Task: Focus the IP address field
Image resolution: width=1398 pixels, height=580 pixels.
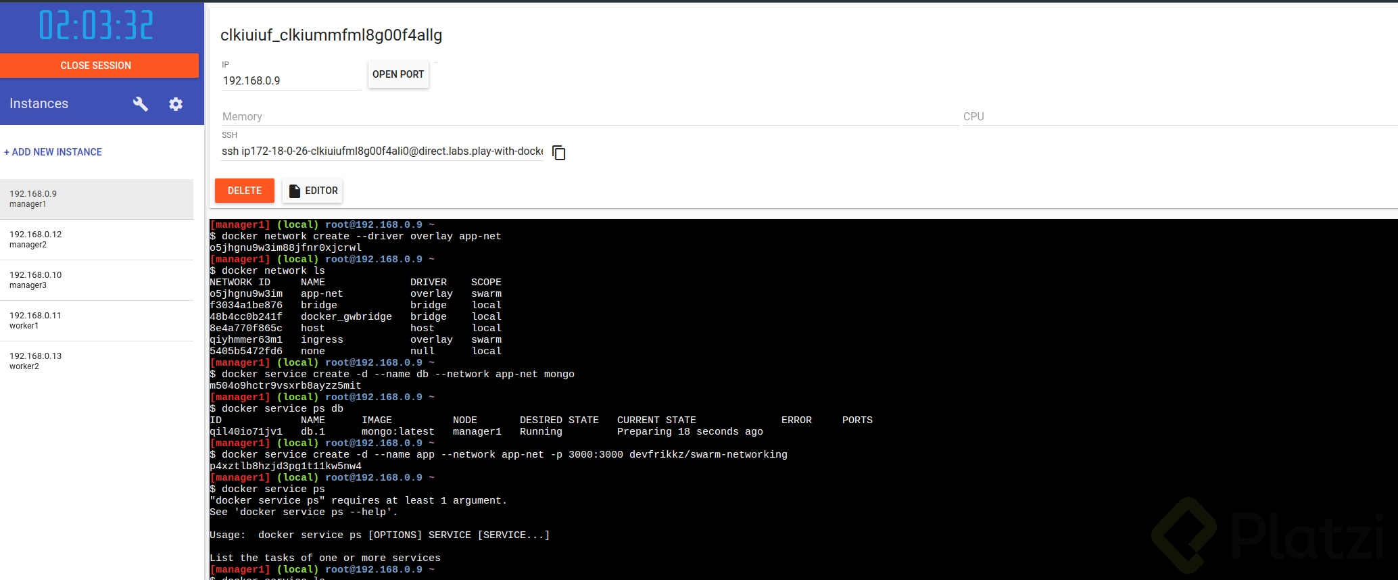Action: point(291,80)
